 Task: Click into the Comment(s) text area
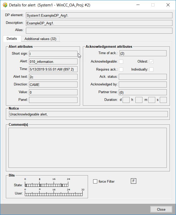click(87, 148)
